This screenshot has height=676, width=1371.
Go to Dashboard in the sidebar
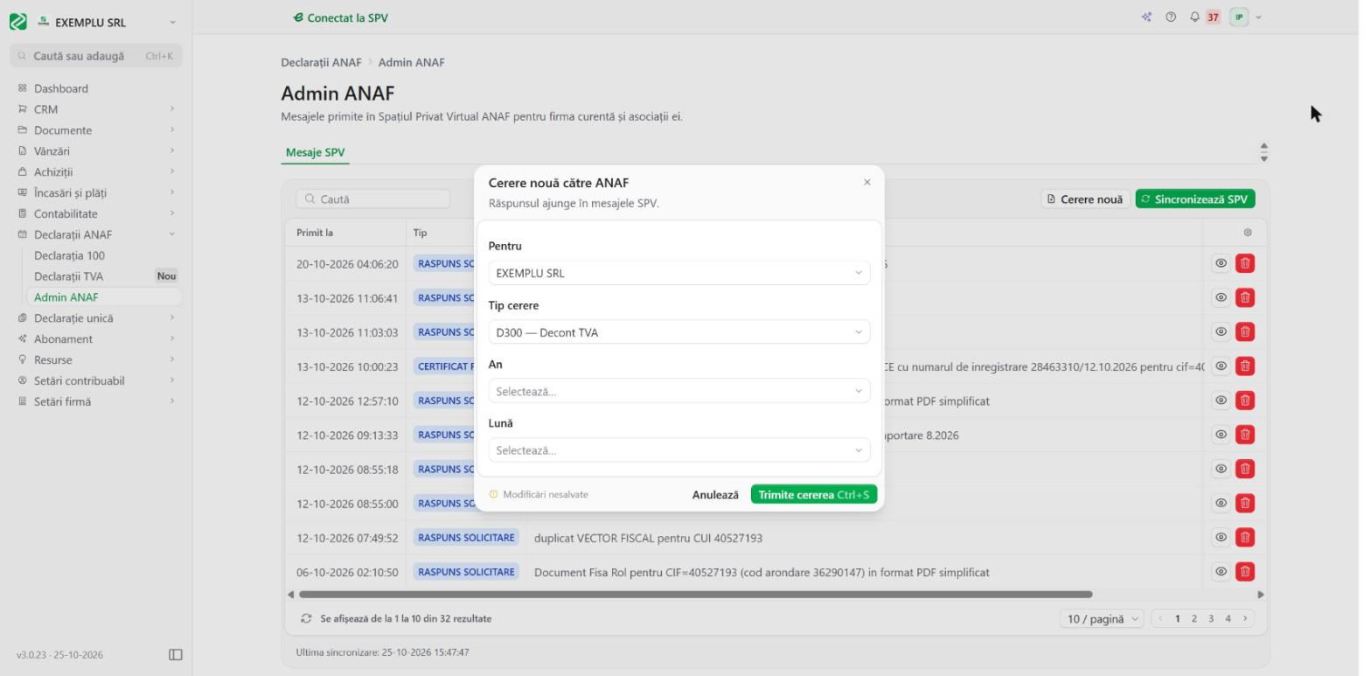point(96,88)
